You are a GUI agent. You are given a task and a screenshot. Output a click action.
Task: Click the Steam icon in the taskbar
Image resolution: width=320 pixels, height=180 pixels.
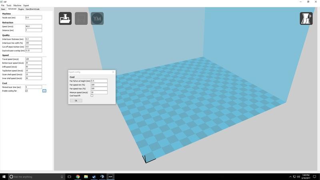(94, 176)
